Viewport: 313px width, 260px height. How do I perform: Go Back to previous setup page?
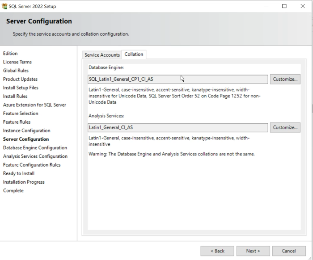click(x=217, y=251)
